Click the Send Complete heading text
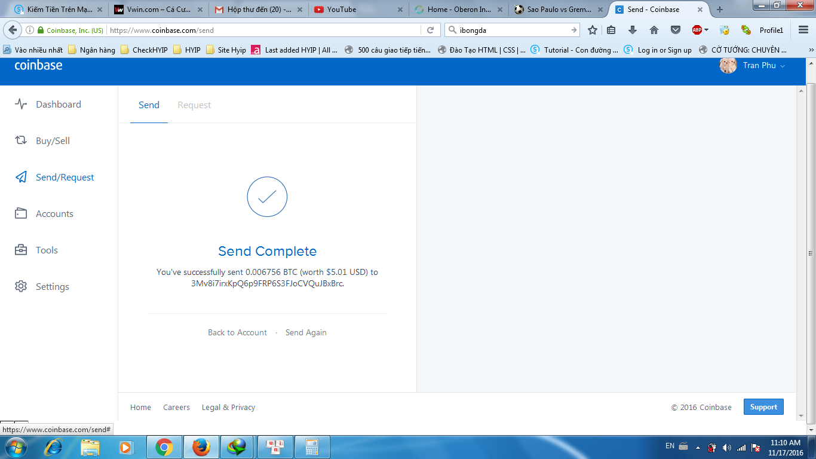This screenshot has width=816, height=459. [x=267, y=252]
